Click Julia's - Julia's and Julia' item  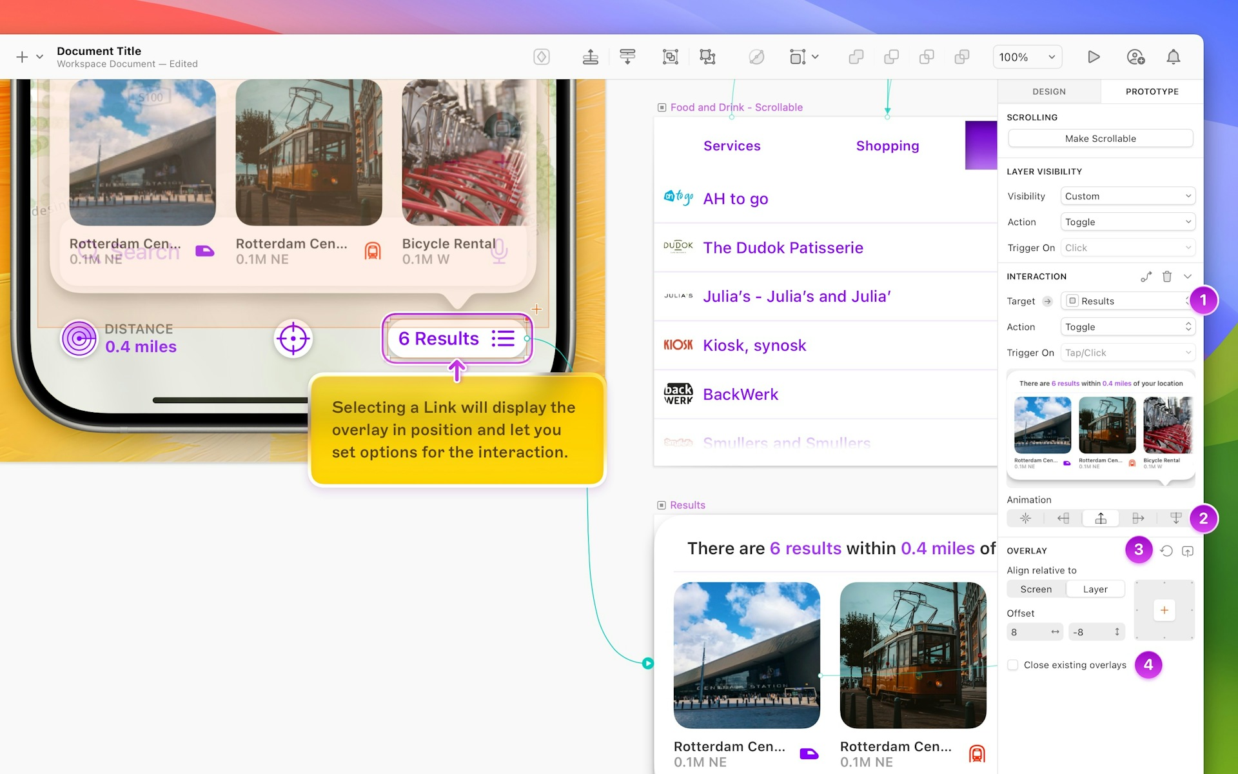click(x=797, y=297)
